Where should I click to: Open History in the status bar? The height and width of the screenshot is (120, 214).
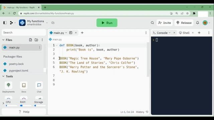142,112
